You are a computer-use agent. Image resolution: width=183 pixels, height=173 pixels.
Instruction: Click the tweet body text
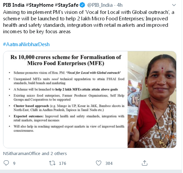click(89, 22)
